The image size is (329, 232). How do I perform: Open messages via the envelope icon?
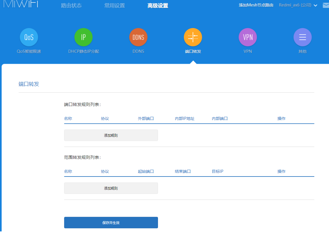point(326,5)
